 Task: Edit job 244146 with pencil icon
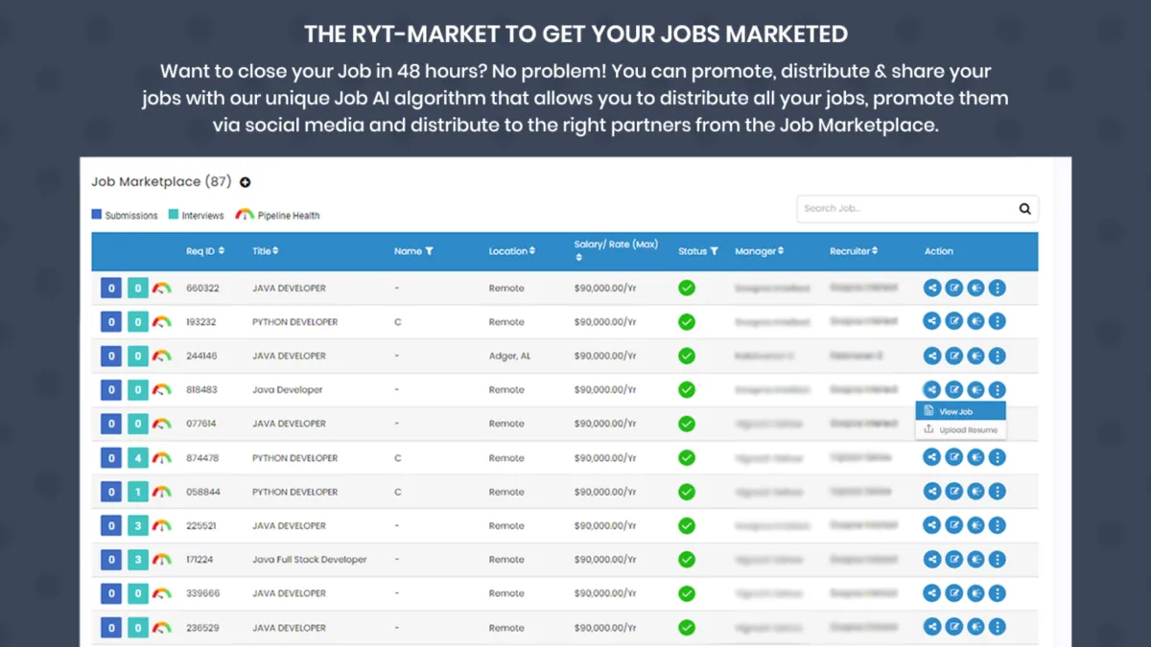click(x=954, y=356)
